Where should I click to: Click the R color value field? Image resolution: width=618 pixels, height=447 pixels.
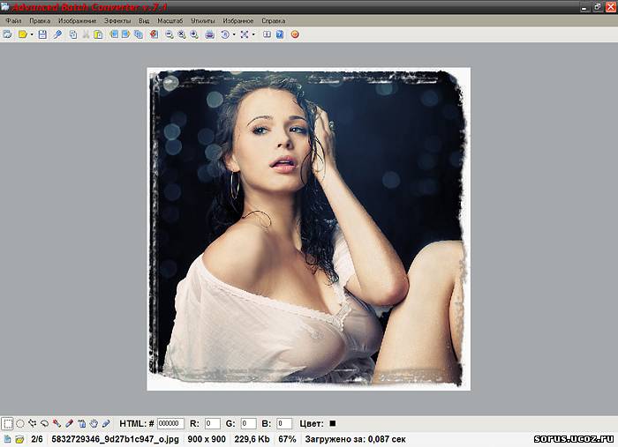(212, 423)
